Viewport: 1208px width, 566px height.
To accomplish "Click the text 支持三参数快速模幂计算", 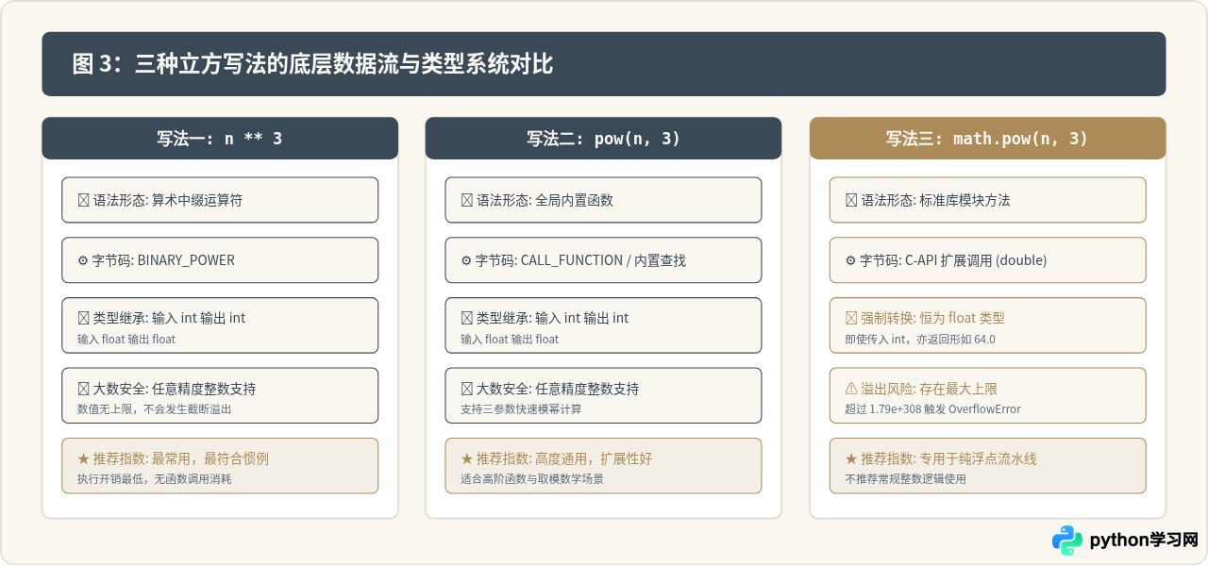I will coord(521,409).
